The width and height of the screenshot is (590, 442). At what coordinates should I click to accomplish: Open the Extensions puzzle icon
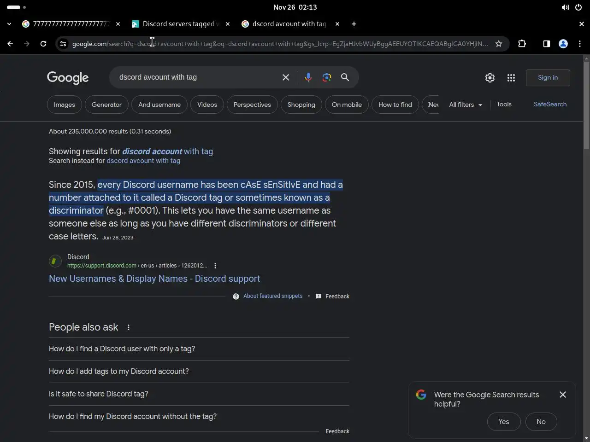point(522,44)
